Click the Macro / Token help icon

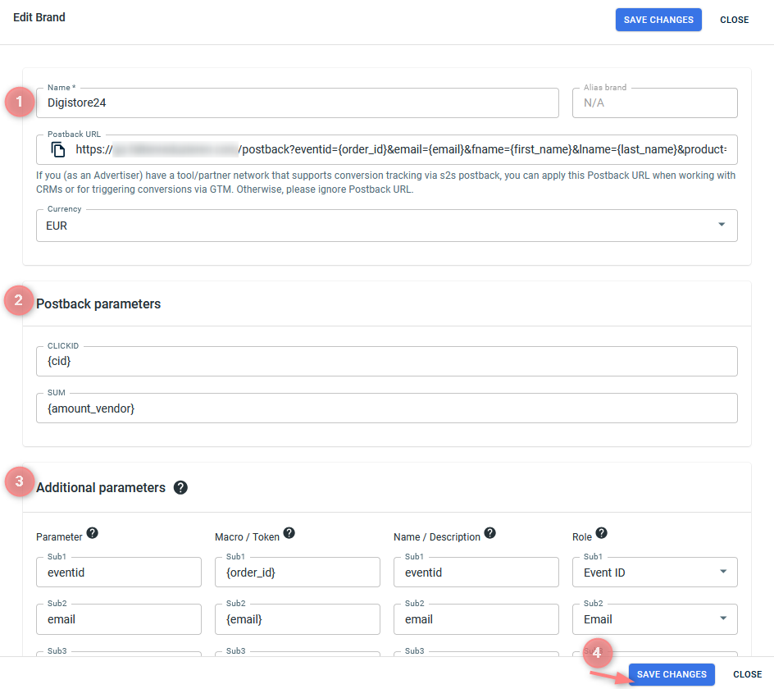pos(289,533)
